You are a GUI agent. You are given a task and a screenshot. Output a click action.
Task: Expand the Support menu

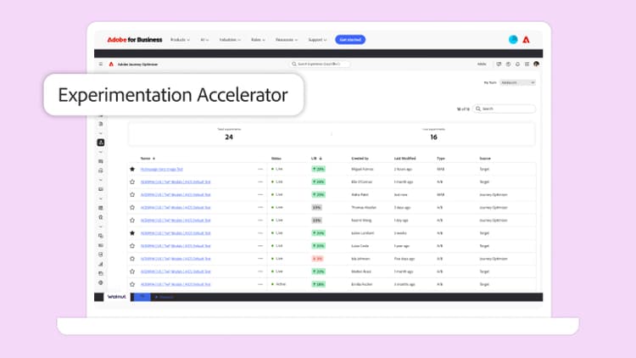(317, 40)
